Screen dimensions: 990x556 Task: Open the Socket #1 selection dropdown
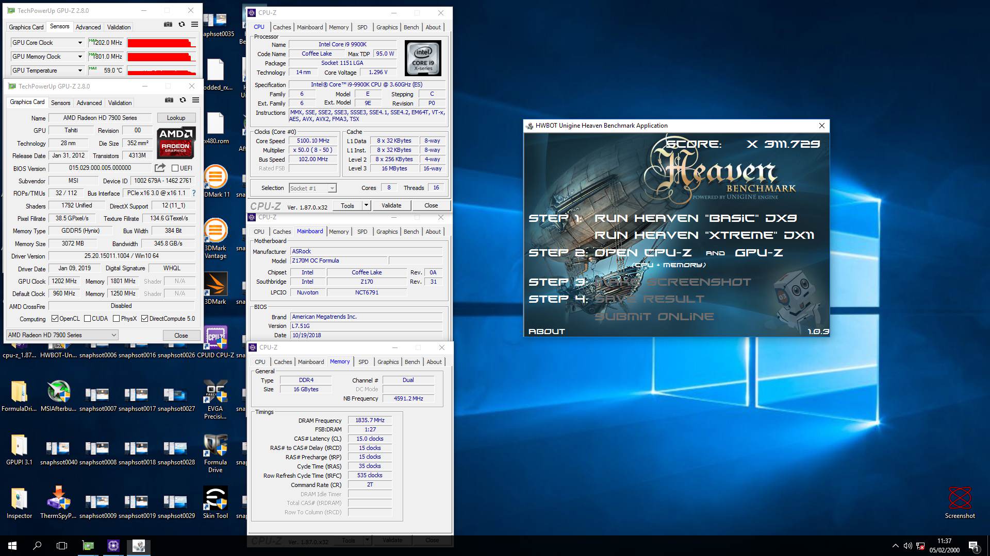point(312,188)
